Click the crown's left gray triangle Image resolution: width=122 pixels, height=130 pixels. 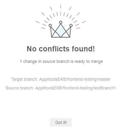(x=53, y=31)
